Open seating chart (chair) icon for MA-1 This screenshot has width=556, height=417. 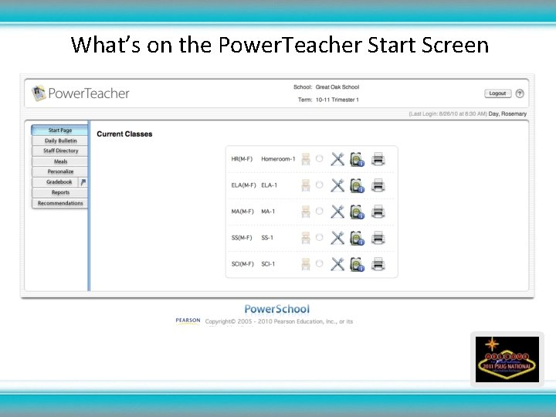(x=306, y=212)
